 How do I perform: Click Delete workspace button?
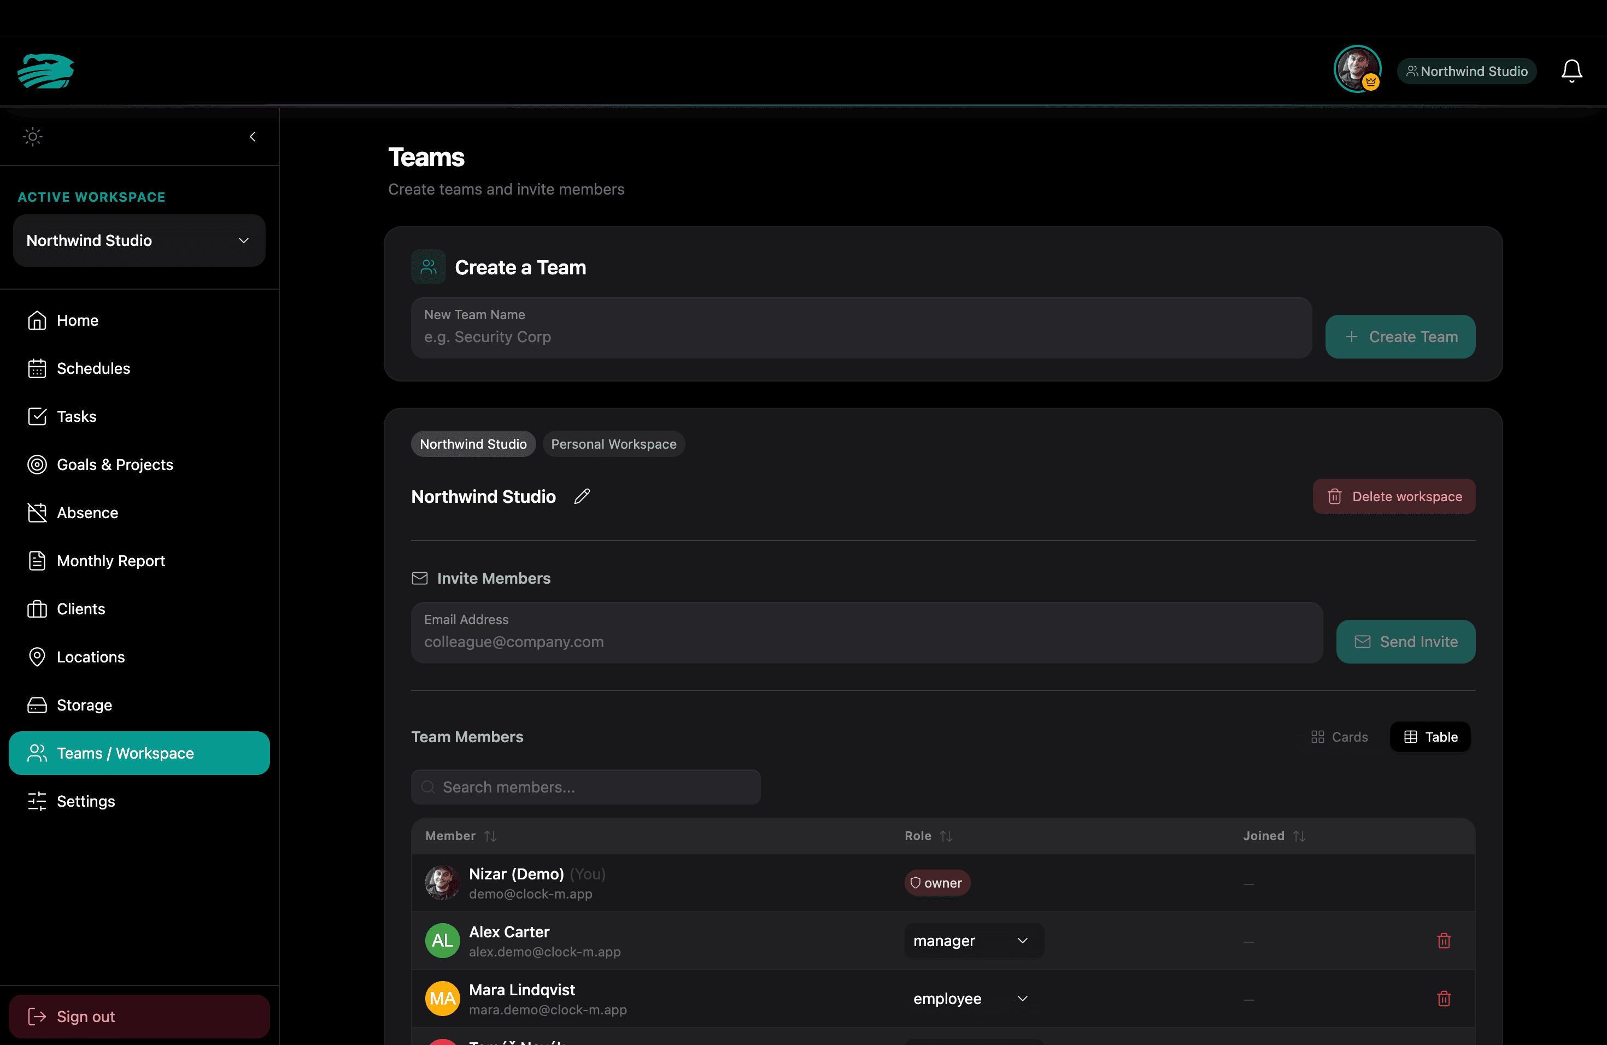point(1394,496)
